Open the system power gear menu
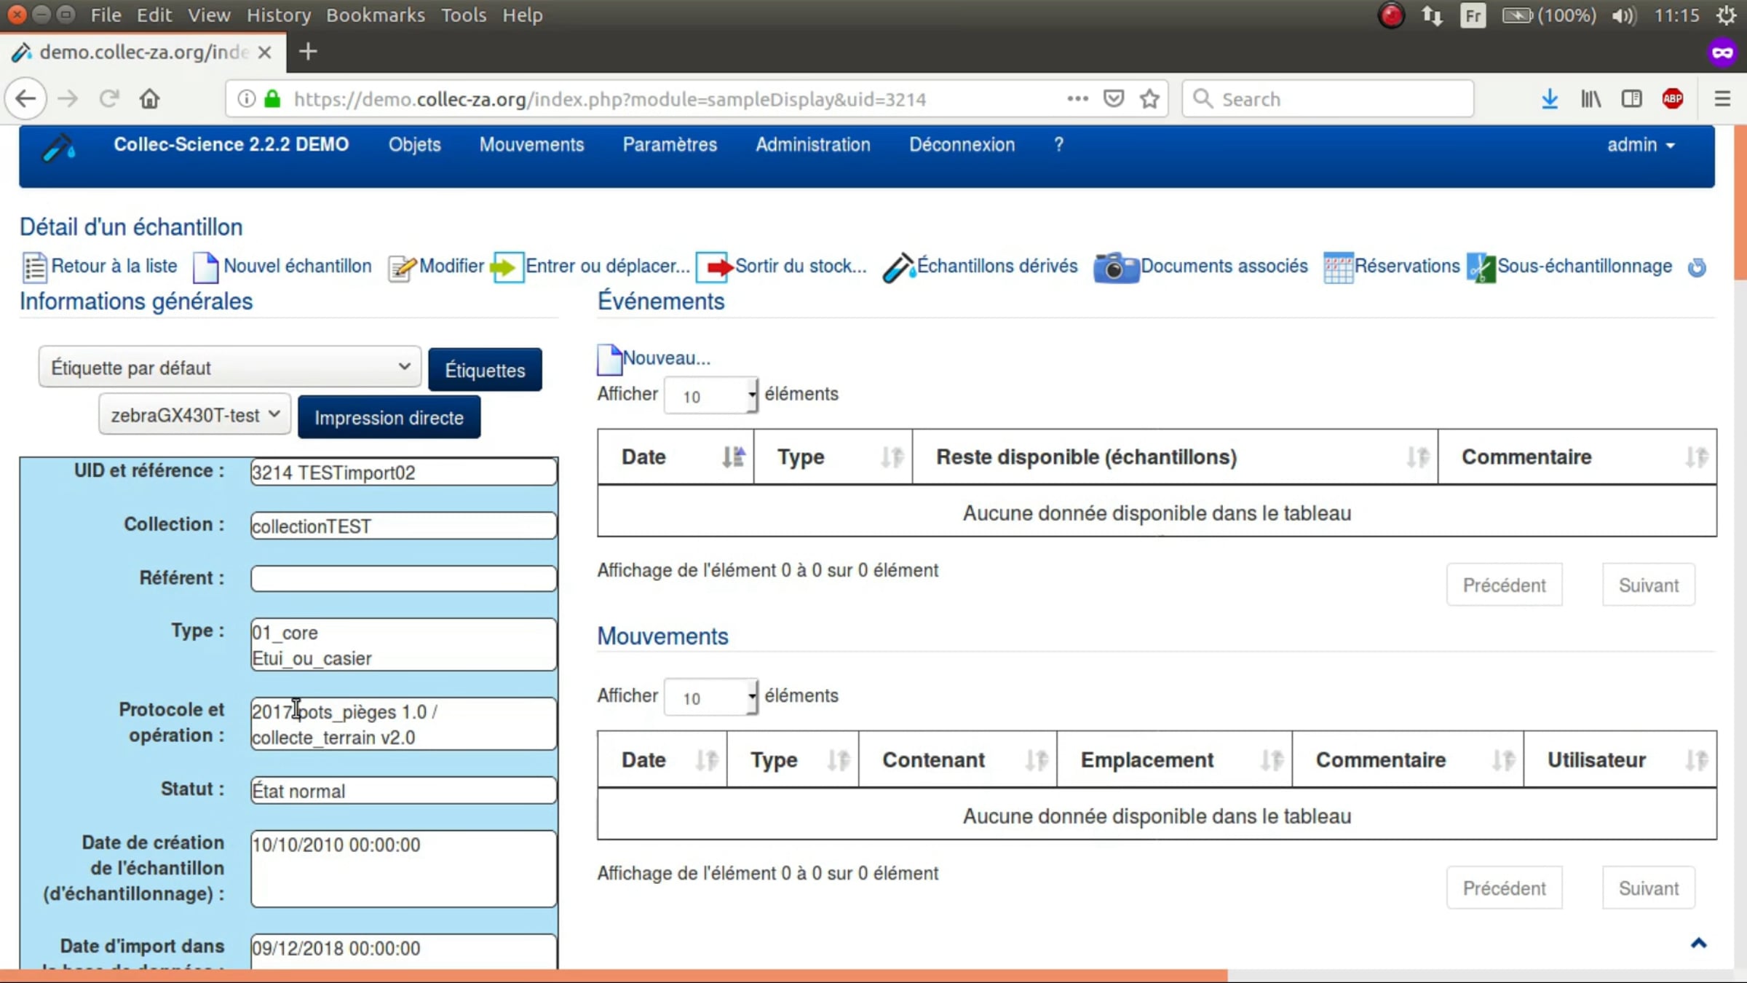 pos(1727,15)
